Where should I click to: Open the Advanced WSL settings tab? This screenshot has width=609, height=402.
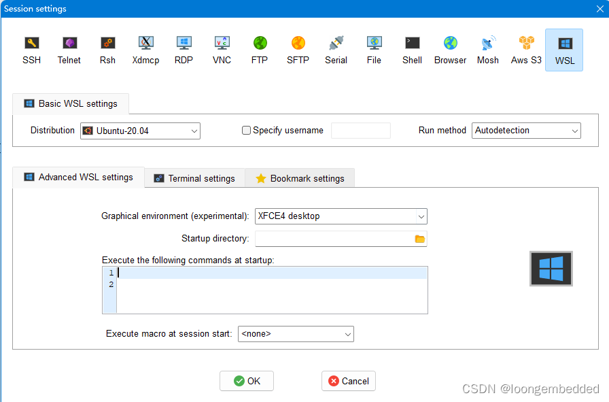click(78, 178)
